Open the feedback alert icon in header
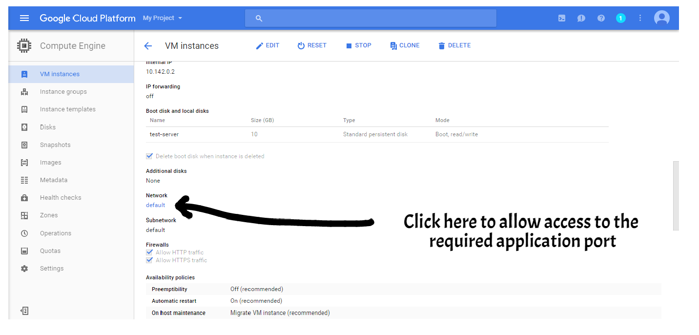Viewport: 699px width, 335px height. tap(581, 18)
